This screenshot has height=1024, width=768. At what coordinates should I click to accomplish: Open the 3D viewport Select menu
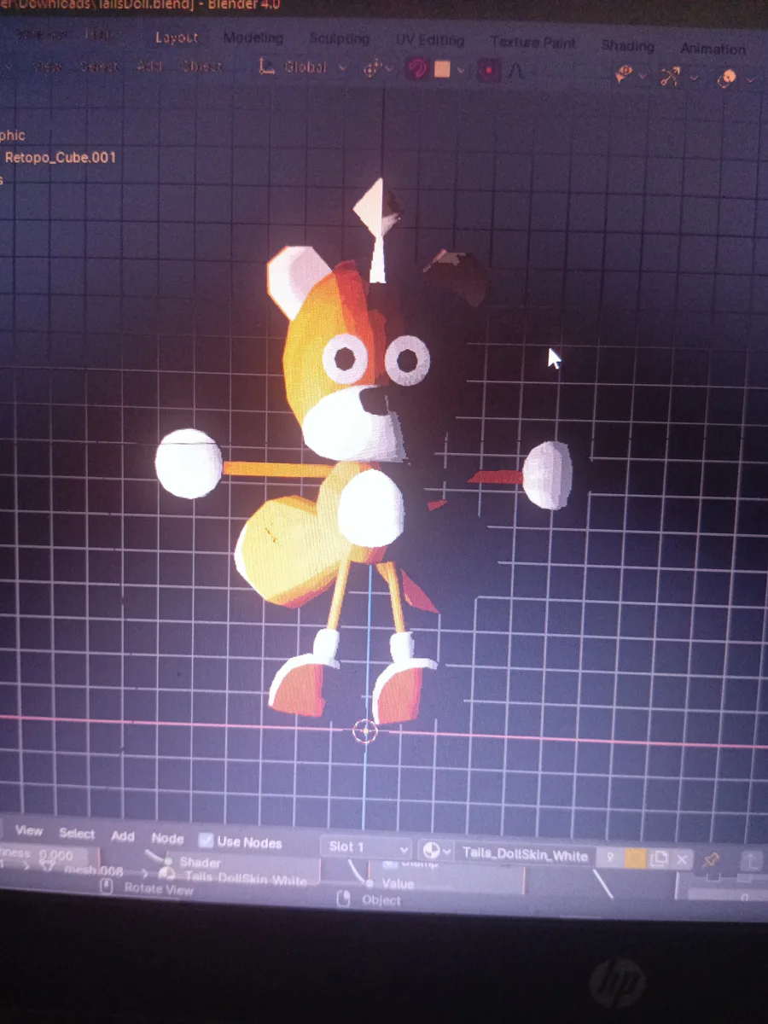pyautogui.click(x=99, y=67)
